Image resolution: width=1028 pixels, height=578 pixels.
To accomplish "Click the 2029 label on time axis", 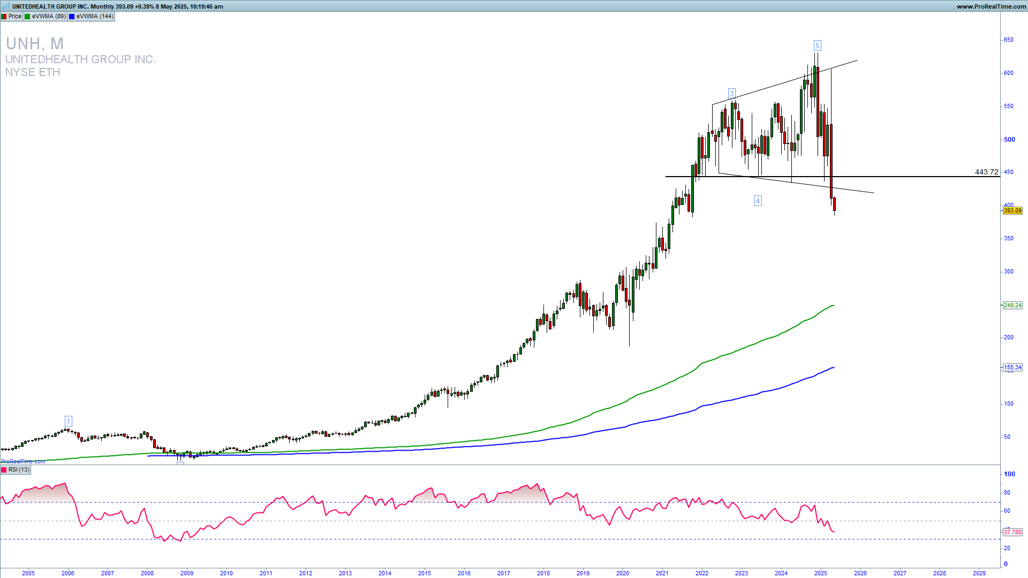I will [979, 573].
